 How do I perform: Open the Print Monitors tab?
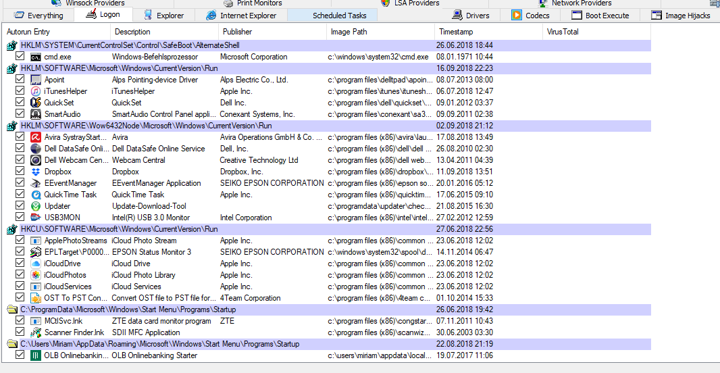(x=253, y=3)
